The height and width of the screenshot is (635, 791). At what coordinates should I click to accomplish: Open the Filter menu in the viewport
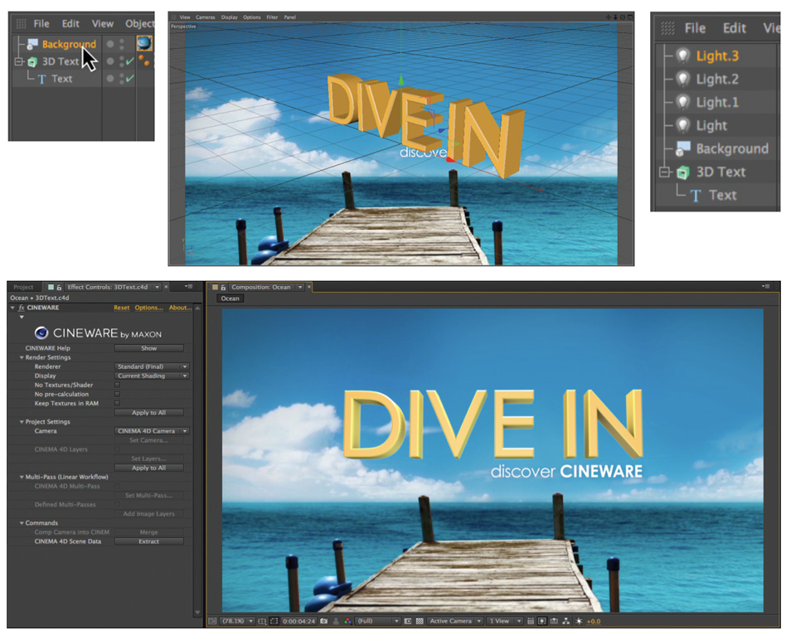click(272, 17)
